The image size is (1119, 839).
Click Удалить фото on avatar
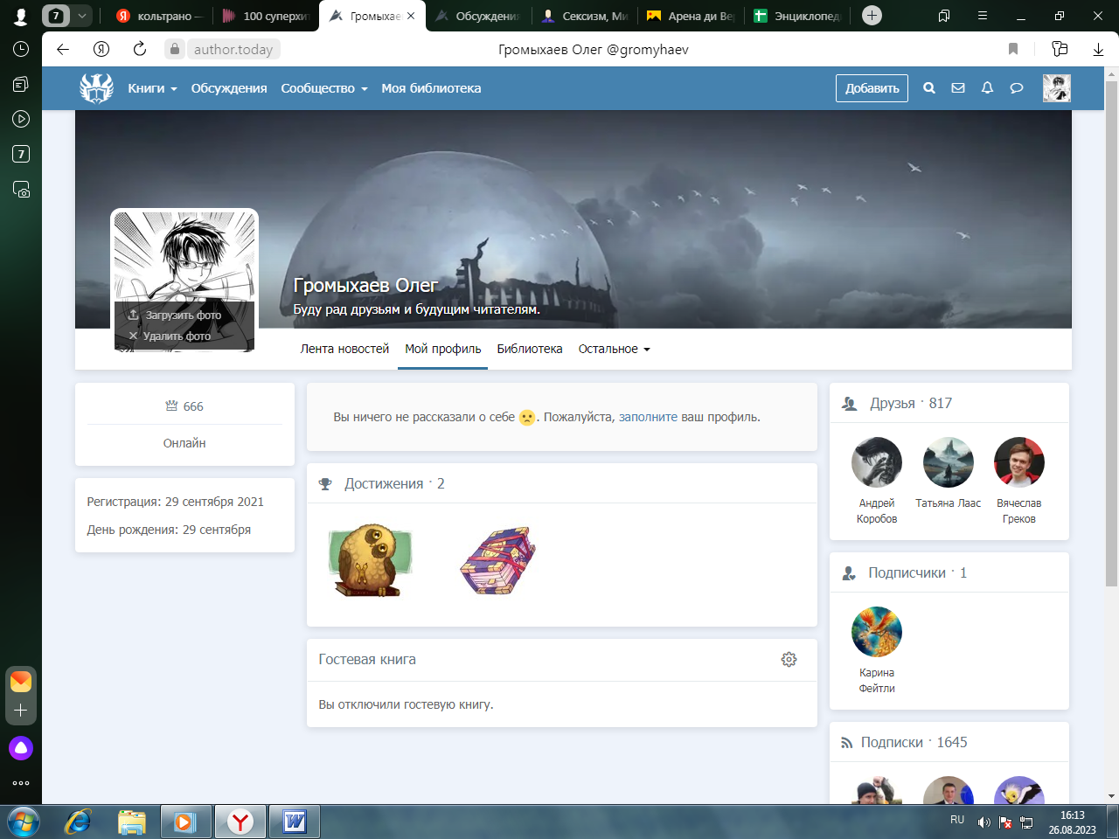[x=170, y=336]
